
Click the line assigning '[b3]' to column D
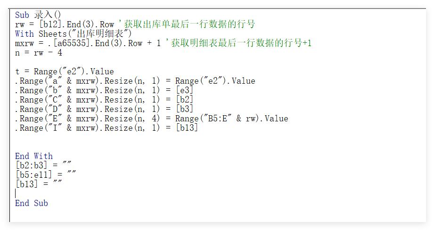coord(104,109)
